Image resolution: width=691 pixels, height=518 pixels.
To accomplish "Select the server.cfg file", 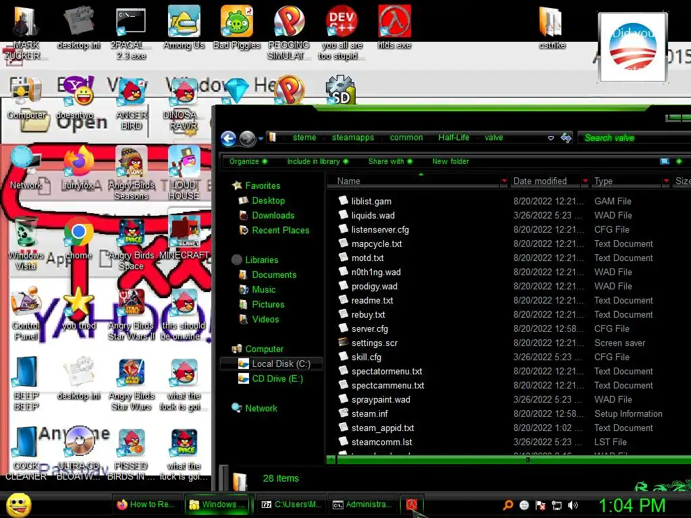I will [x=369, y=329].
